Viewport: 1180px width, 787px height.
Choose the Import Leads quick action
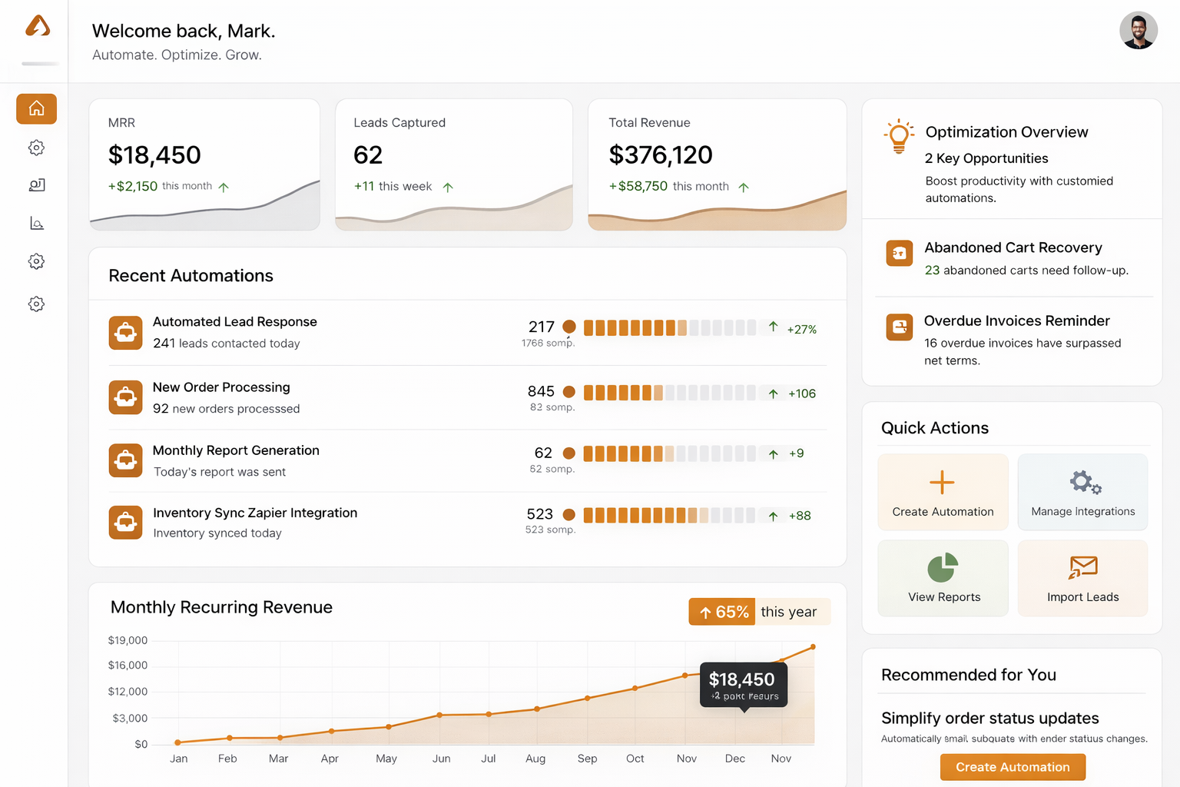[1082, 578]
